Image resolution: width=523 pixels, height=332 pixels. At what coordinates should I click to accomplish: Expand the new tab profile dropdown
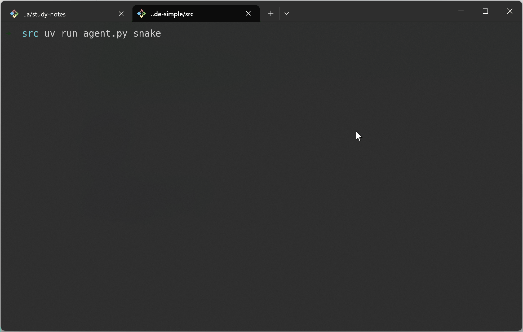286,14
